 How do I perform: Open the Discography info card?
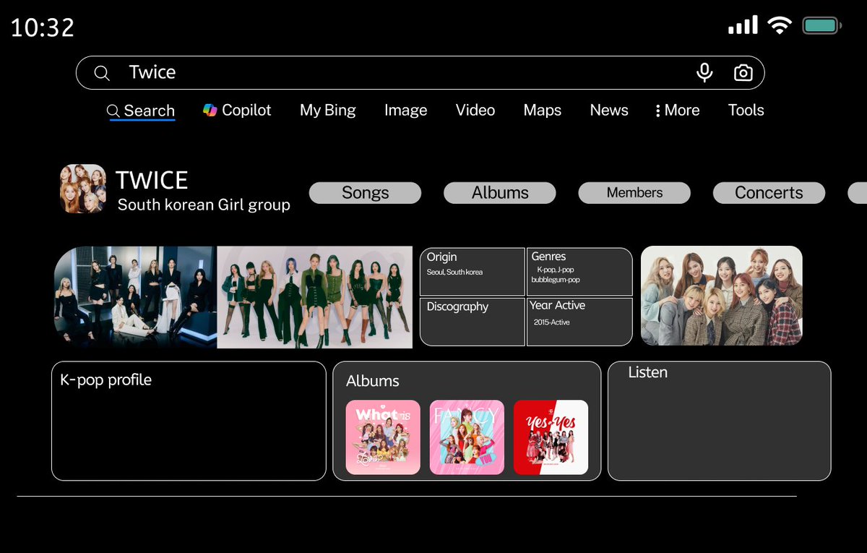click(473, 322)
